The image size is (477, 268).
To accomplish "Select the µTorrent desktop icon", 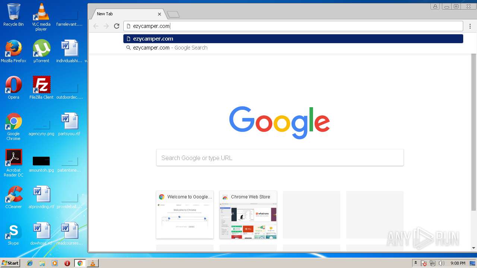I will click(x=41, y=51).
